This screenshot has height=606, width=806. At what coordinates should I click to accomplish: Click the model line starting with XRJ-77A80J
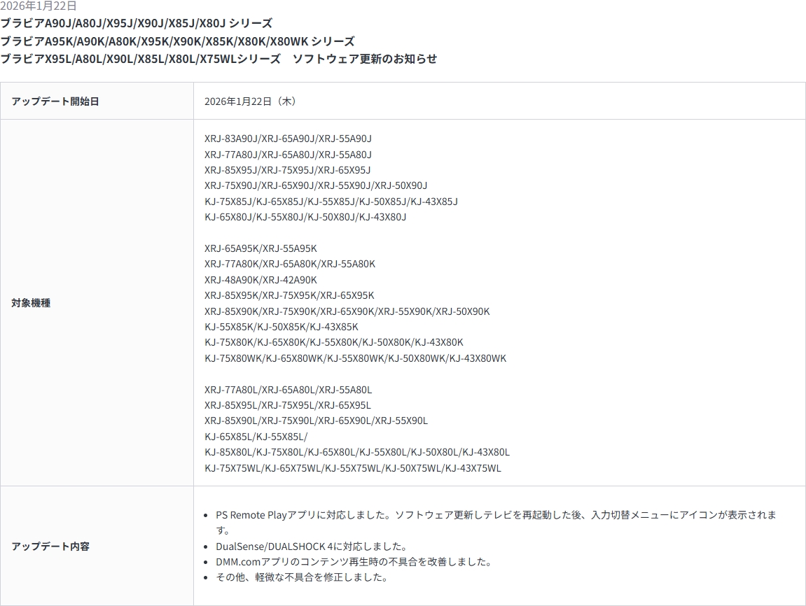tap(288, 155)
